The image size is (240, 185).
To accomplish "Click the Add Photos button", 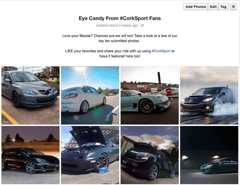I will pos(196,7).
